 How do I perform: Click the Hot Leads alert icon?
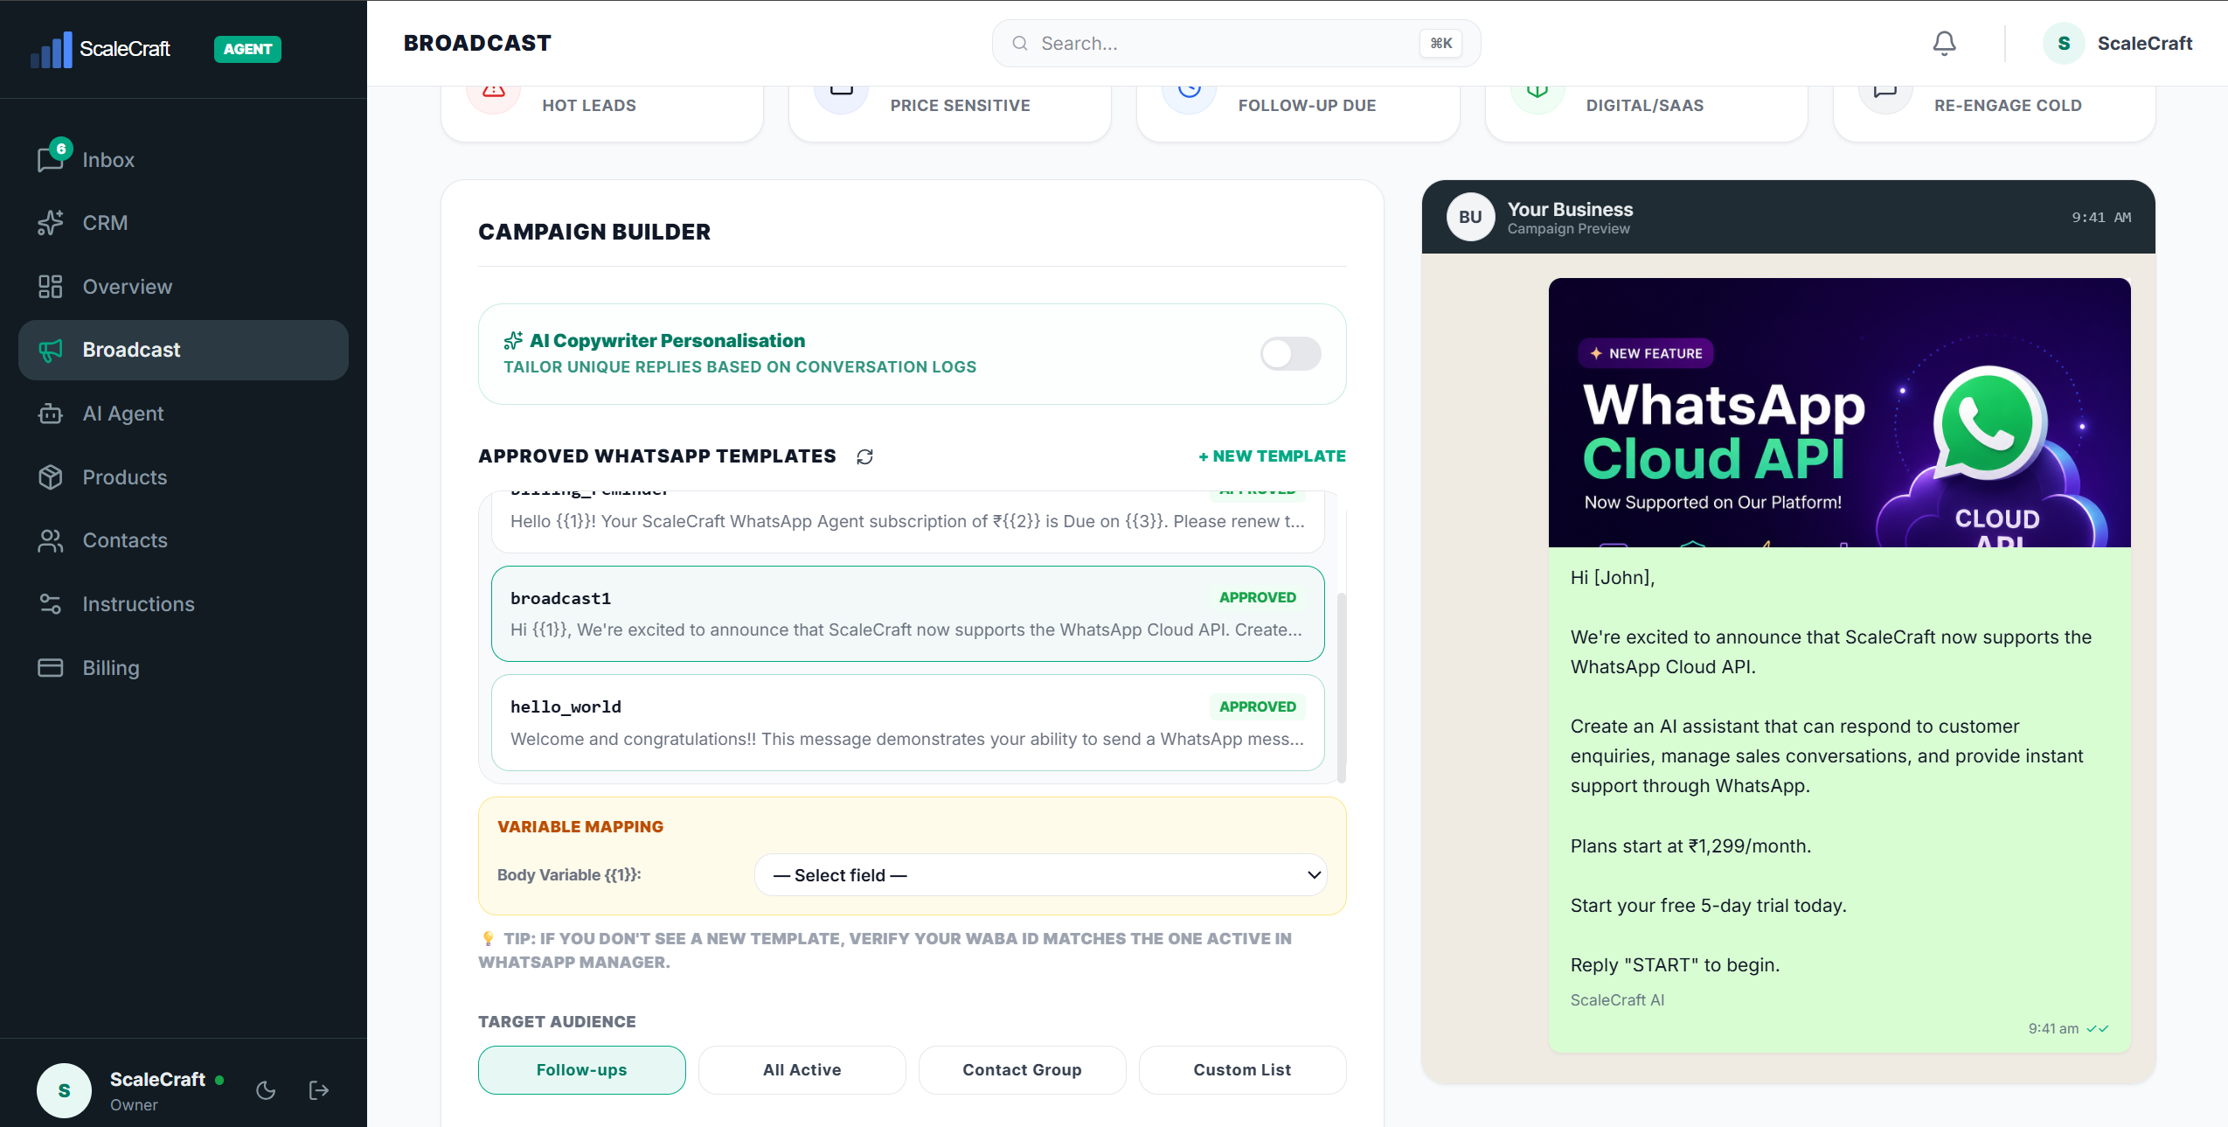click(x=494, y=91)
